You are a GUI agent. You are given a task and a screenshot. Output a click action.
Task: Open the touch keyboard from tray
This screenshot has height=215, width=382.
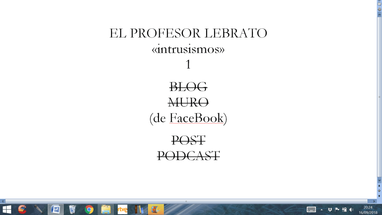(x=311, y=209)
